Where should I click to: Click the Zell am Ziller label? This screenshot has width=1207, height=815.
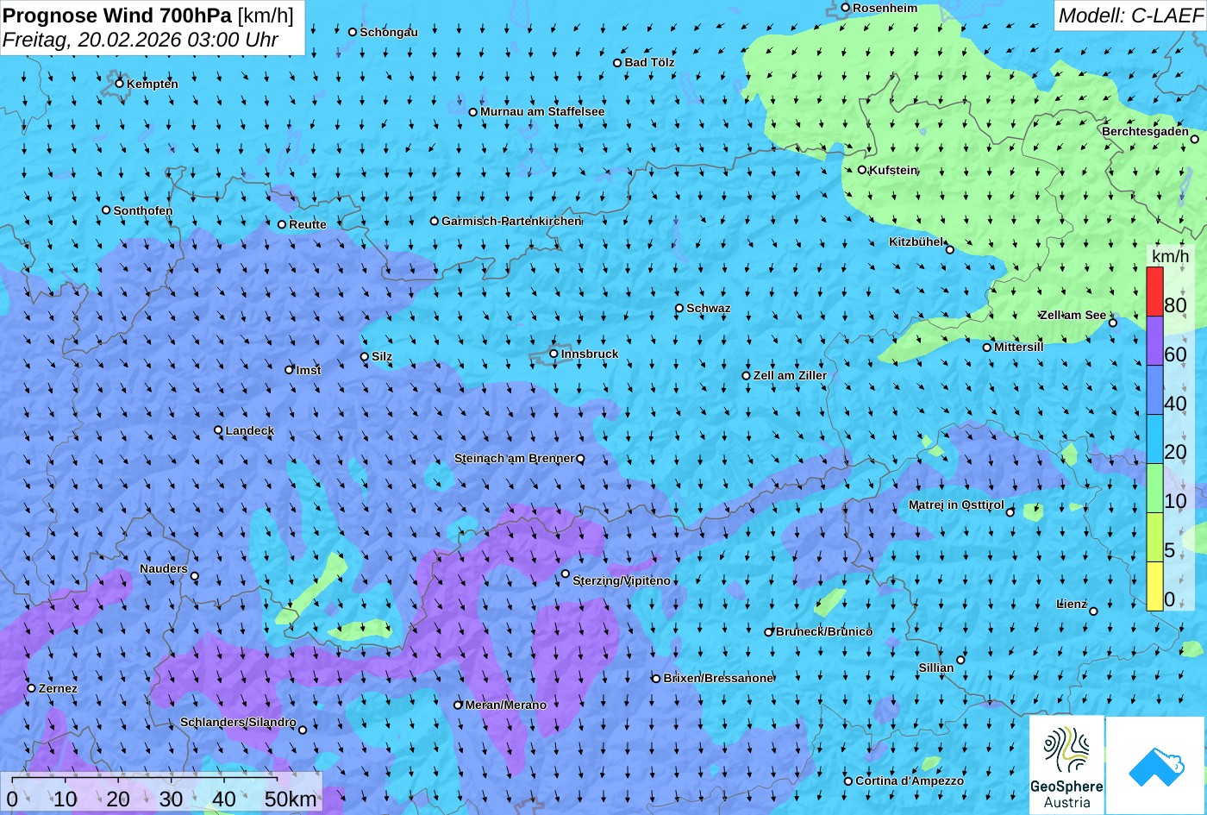point(790,375)
